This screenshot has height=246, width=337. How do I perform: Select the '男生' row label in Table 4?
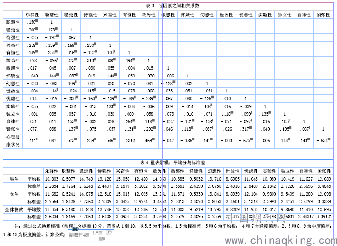[x=15, y=179]
